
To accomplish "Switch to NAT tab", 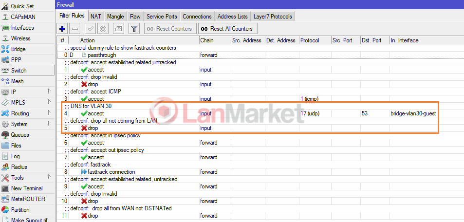I will tap(96, 17).
